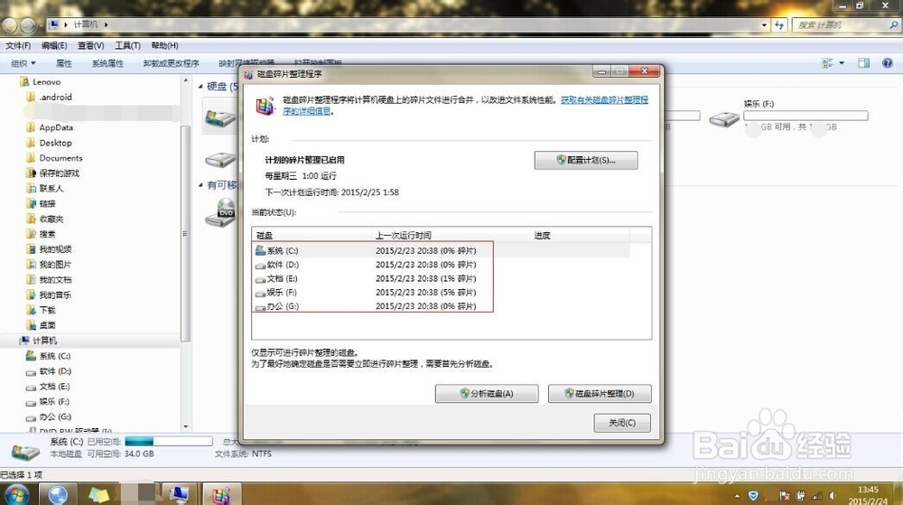This screenshot has width=903, height=505.
Task: Click the volume speaker tray icon
Action: coord(833,496)
